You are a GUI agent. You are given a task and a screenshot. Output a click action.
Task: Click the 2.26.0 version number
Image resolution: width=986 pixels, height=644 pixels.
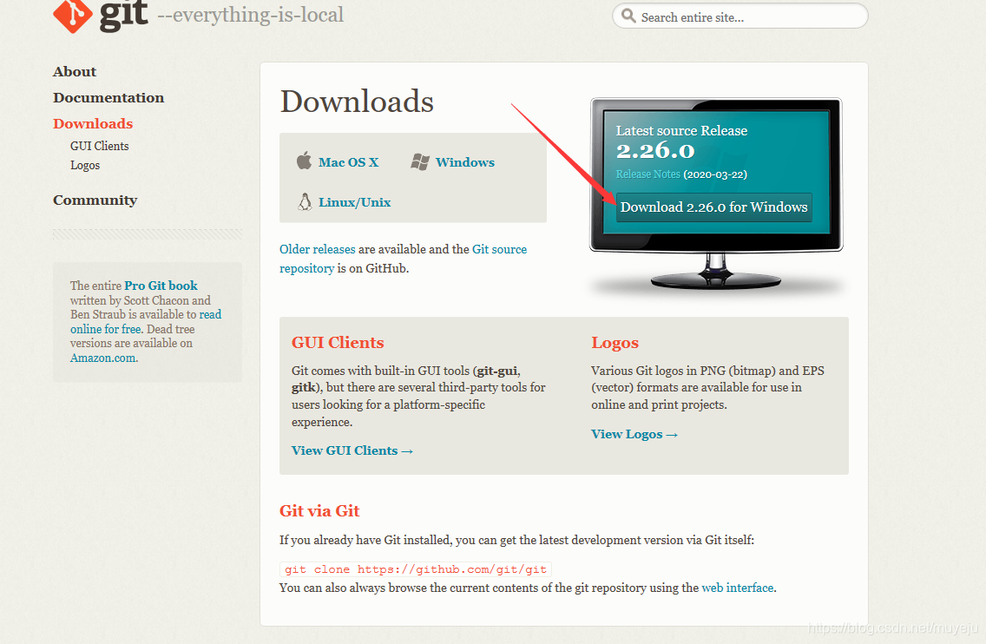(x=655, y=151)
